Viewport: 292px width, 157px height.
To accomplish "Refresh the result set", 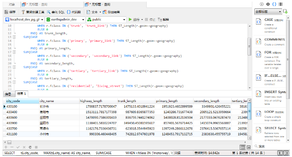I will [30, 147].
